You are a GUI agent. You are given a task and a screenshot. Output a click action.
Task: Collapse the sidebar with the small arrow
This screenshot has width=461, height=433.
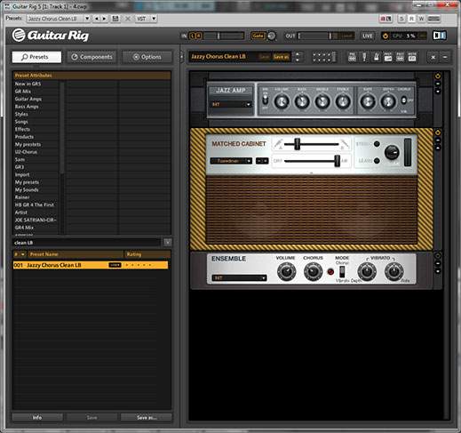tap(182, 57)
